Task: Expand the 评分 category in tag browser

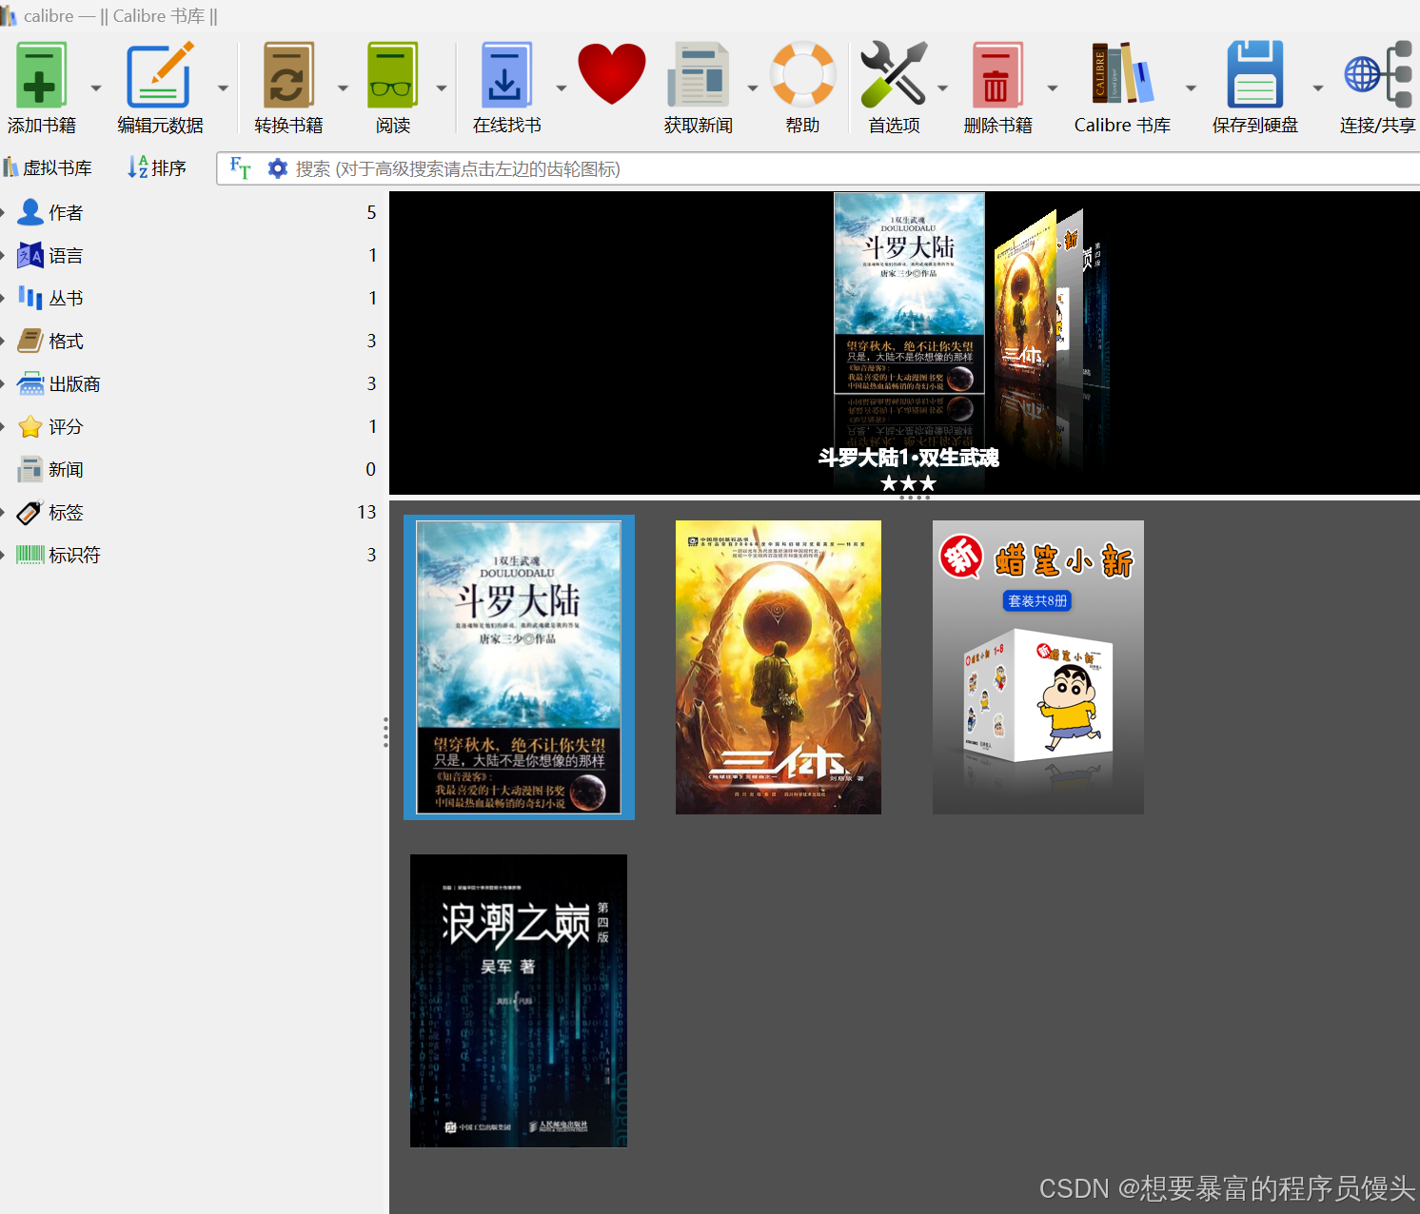Action: coord(3,426)
